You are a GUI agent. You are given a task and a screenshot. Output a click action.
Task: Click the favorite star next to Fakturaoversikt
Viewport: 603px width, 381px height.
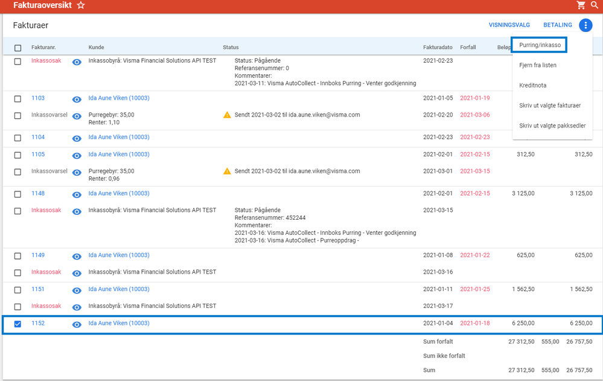[81, 5]
